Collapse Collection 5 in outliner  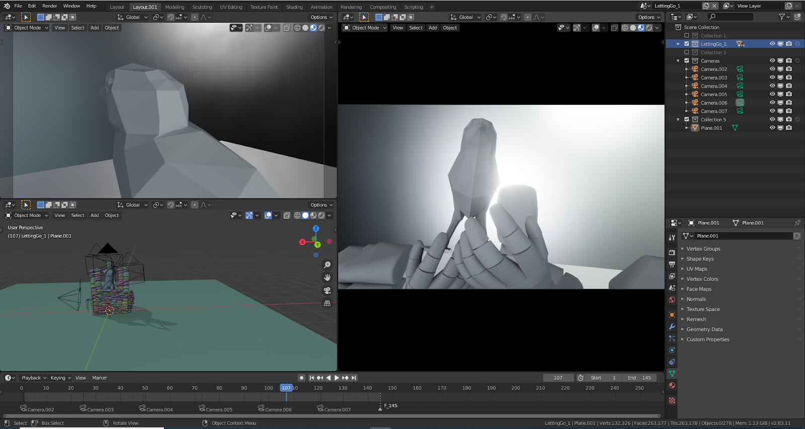pyautogui.click(x=678, y=119)
